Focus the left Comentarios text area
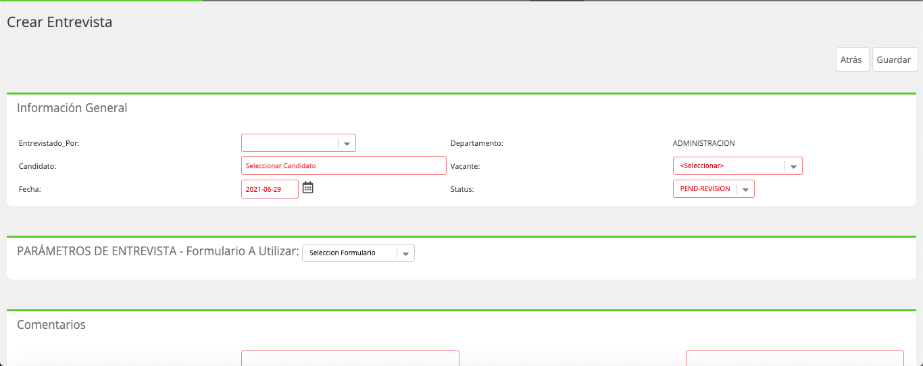The height and width of the screenshot is (366, 923). 350,359
